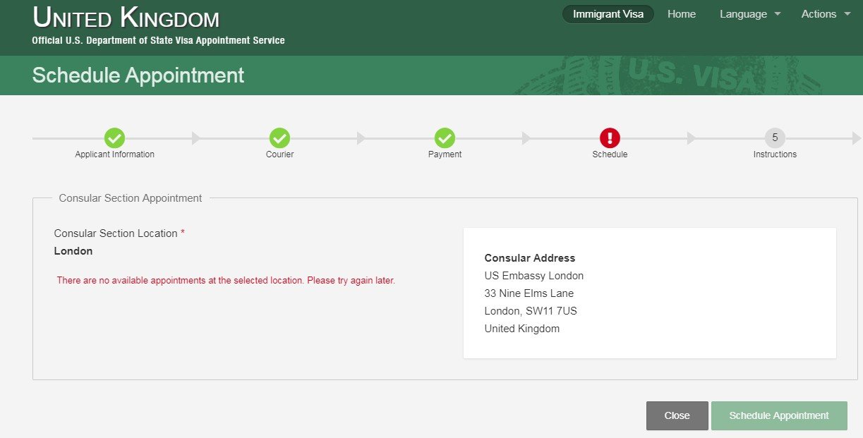Click the Instructions step label
The width and height of the screenshot is (863, 438).
(x=775, y=154)
